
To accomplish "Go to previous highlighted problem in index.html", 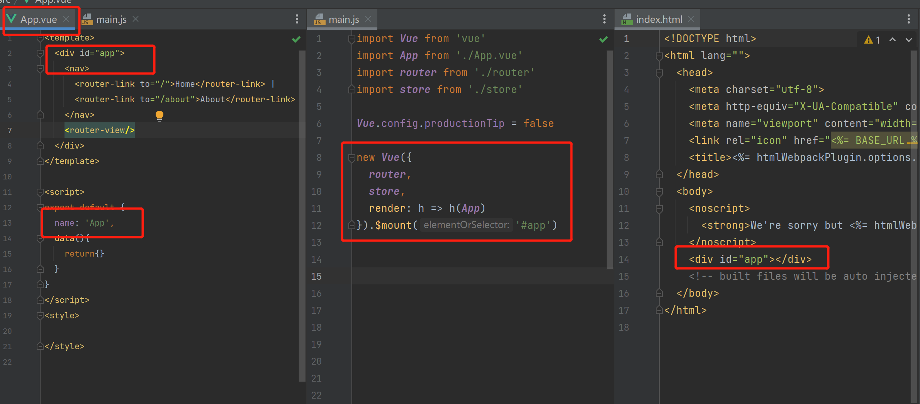I will tap(893, 40).
